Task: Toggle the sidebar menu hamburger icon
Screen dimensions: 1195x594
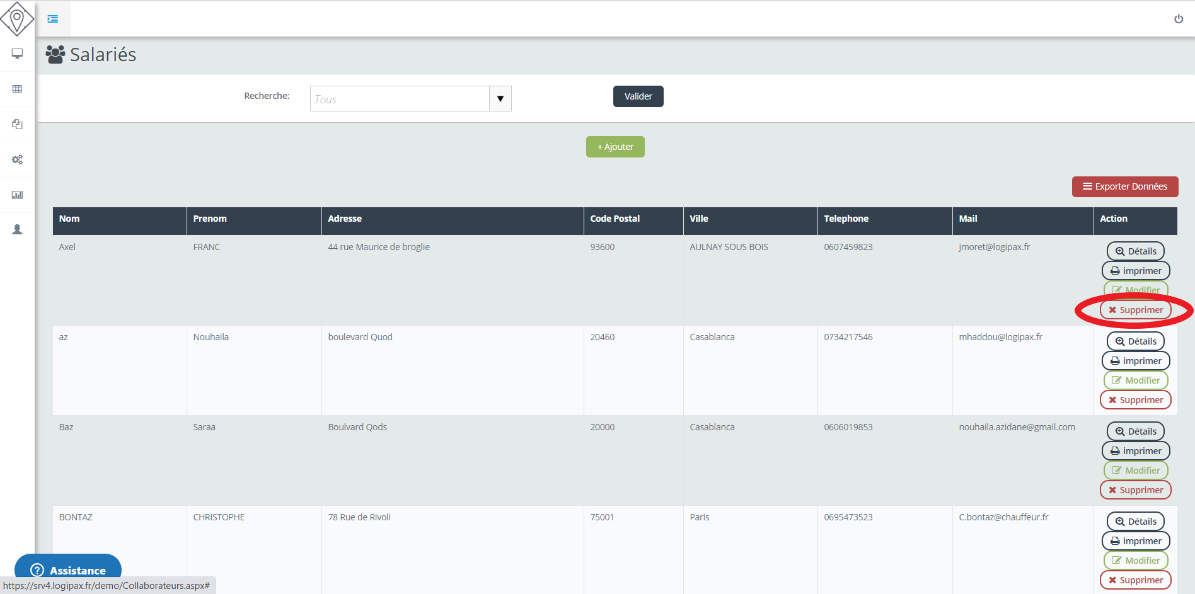Action: click(53, 19)
